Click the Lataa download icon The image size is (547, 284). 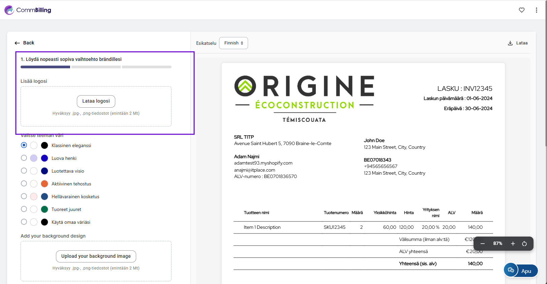510,43
